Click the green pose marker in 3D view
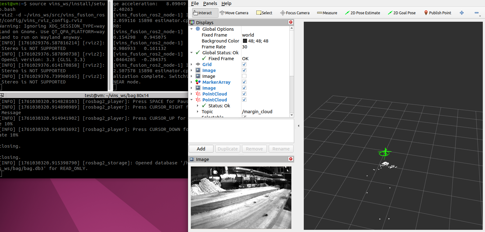 pyautogui.click(x=385, y=153)
